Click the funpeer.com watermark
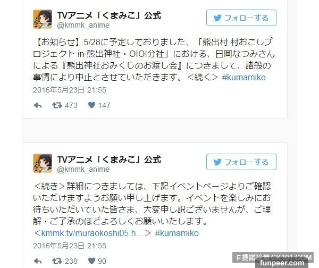Screen dimensions: 319x268 [x=282, y=263]
